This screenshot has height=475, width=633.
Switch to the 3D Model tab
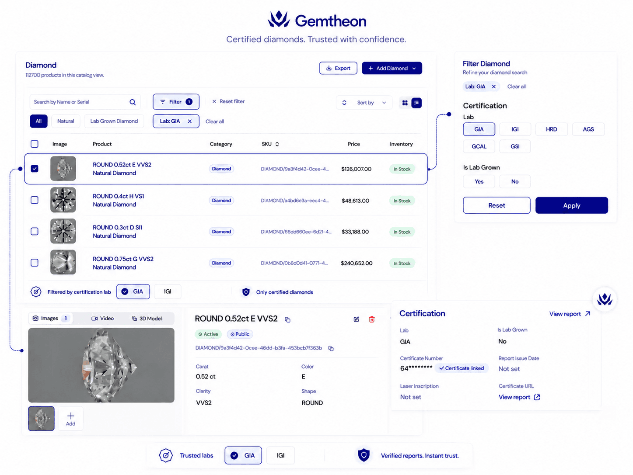click(147, 319)
